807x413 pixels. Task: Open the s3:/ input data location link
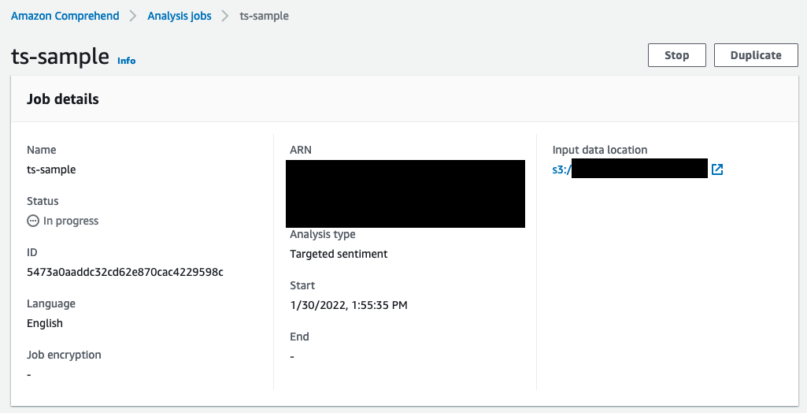click(x=561, y=169)
